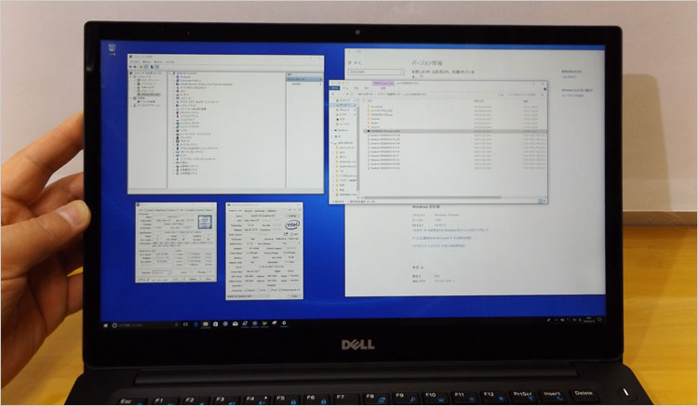This screenshot has height=406, width=698.
Task: Switch to the Mainboard tab in CPU-Z
Action: (x=159, y=208)
